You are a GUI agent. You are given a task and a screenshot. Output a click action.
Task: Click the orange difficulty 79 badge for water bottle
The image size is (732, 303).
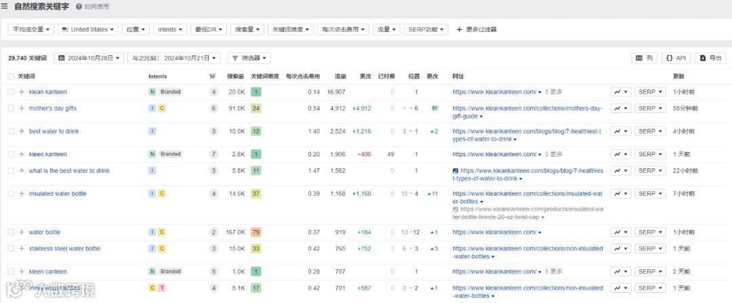(256, 232)
